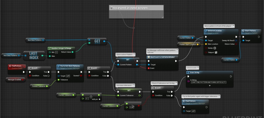Select the SET Current Pattern node header
This screenshot has width=264, height=118.
pos(128,60)
